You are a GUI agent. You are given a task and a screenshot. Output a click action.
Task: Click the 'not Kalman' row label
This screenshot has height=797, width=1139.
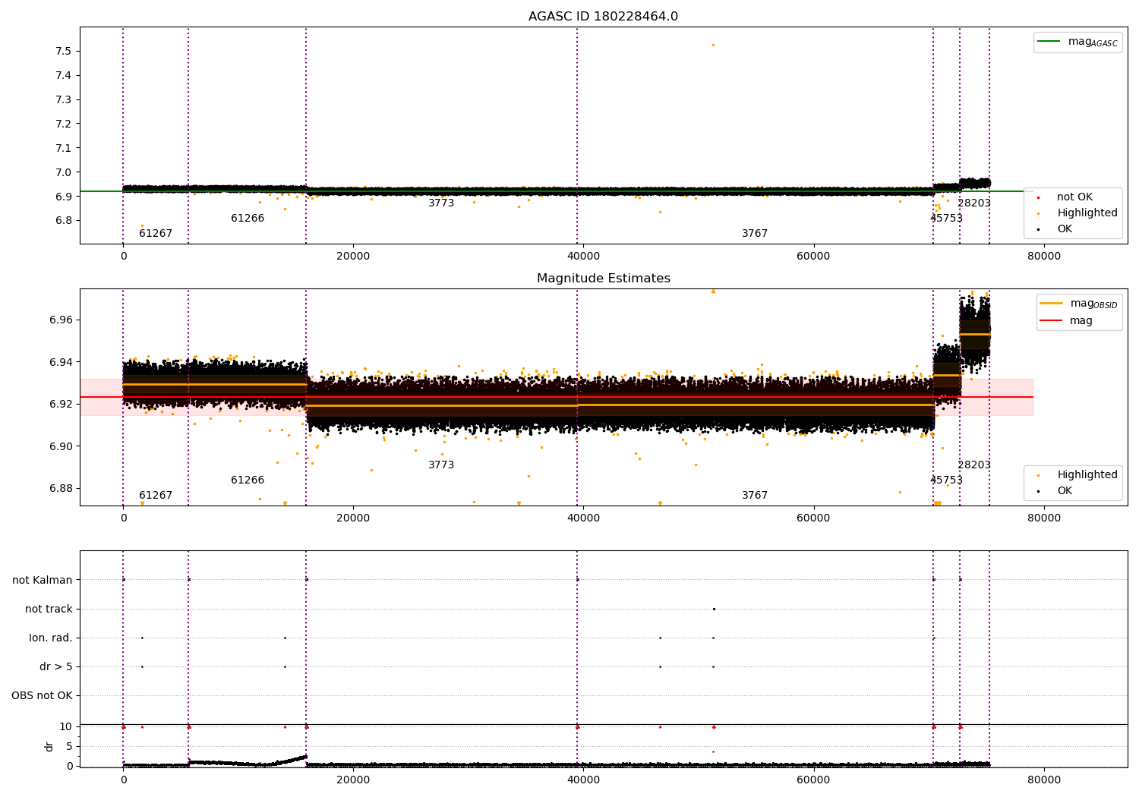coord(43,581)
